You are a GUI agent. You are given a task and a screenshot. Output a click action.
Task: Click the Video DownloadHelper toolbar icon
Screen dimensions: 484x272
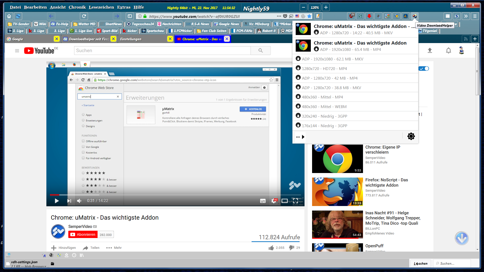(x=414, y=16)
